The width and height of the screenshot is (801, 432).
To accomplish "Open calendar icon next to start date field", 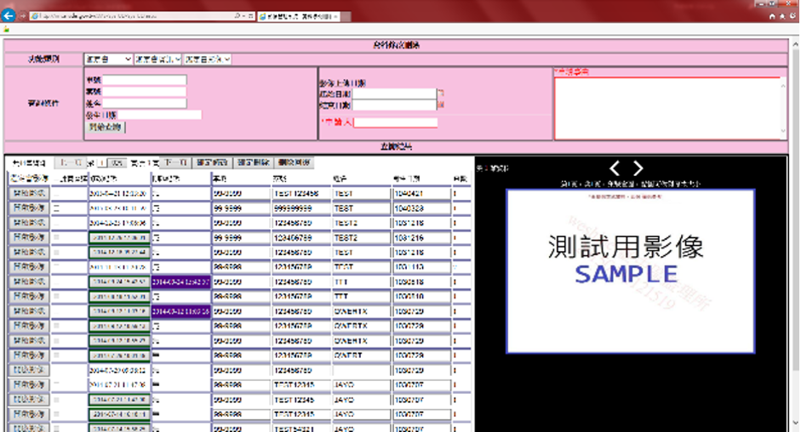I will pyautogui.click(x=441, y=94).
